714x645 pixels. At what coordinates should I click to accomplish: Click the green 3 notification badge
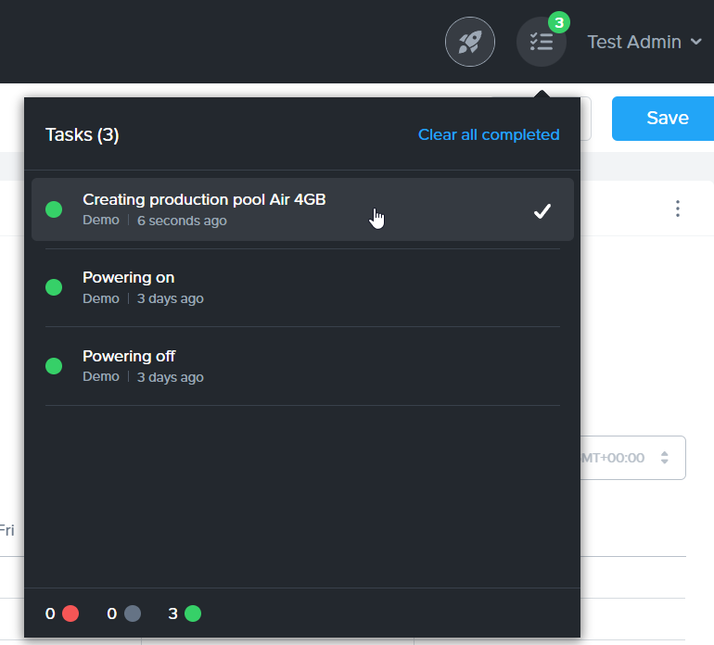(559, 22)
